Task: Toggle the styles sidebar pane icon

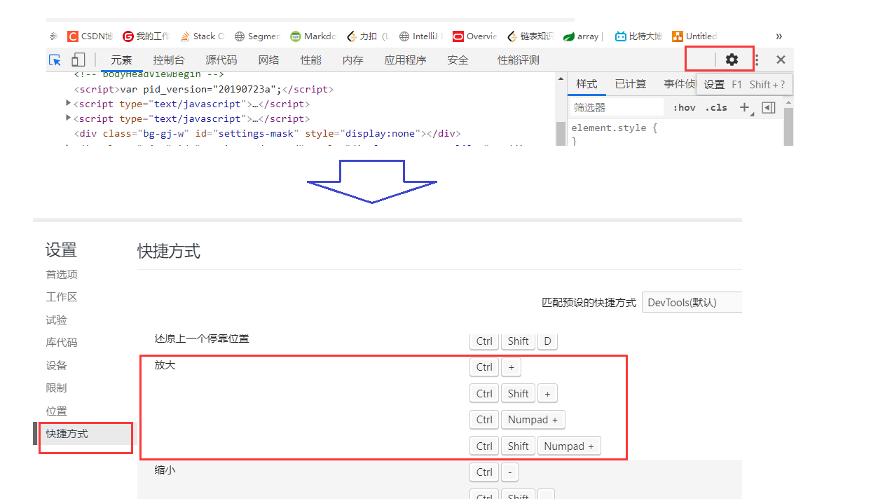Action: 769,107
